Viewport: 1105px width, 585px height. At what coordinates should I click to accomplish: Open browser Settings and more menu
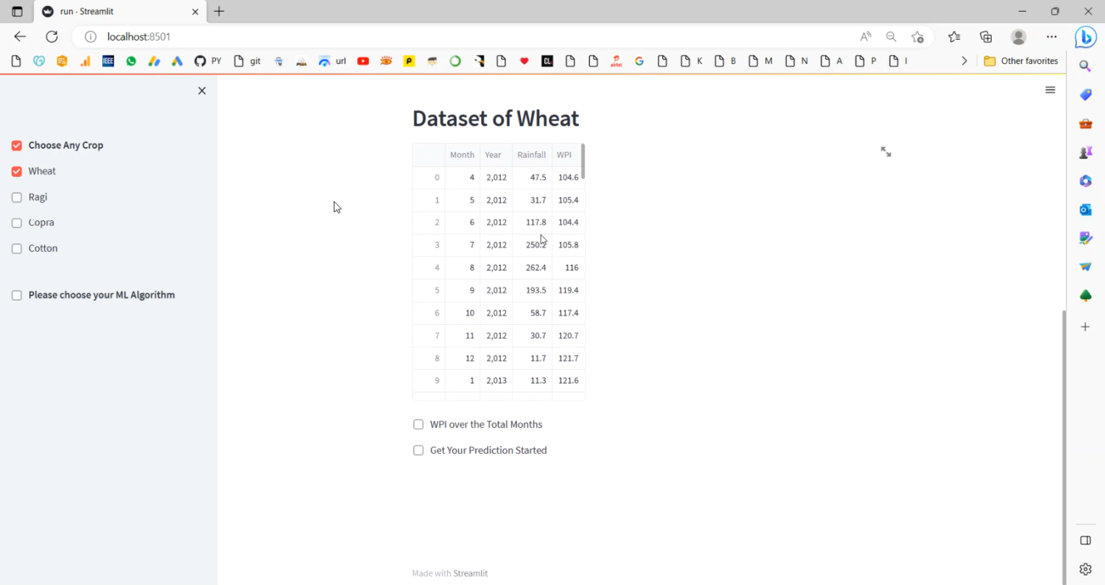[1051, 37]
